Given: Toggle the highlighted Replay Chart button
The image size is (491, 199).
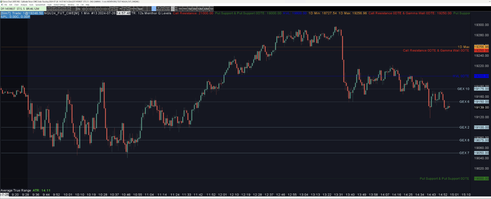Looking at the screenshot, I should point(154,9).
